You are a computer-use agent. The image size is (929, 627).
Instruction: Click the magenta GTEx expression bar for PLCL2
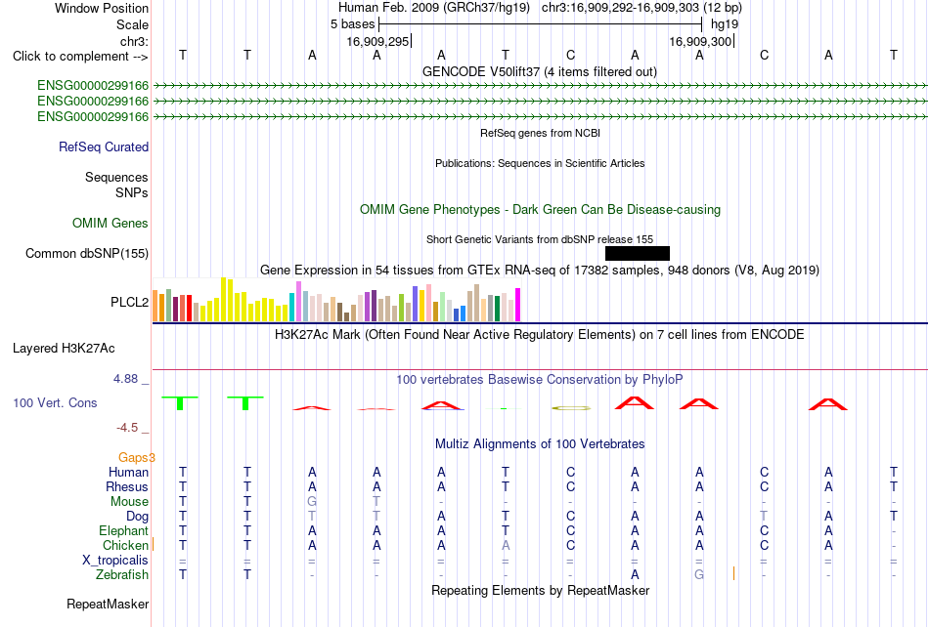(x=518, y=305)
